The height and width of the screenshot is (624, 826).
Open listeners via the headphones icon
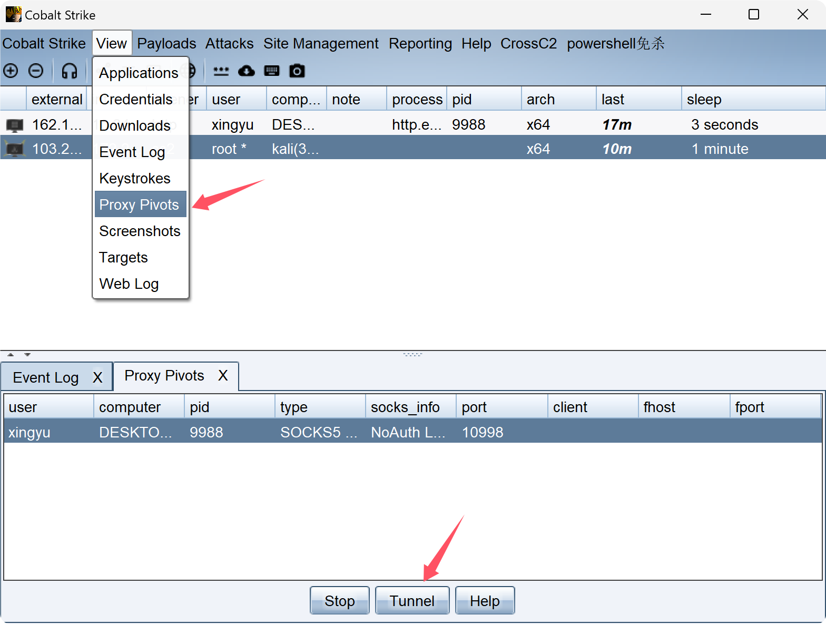tap(70, 71)
